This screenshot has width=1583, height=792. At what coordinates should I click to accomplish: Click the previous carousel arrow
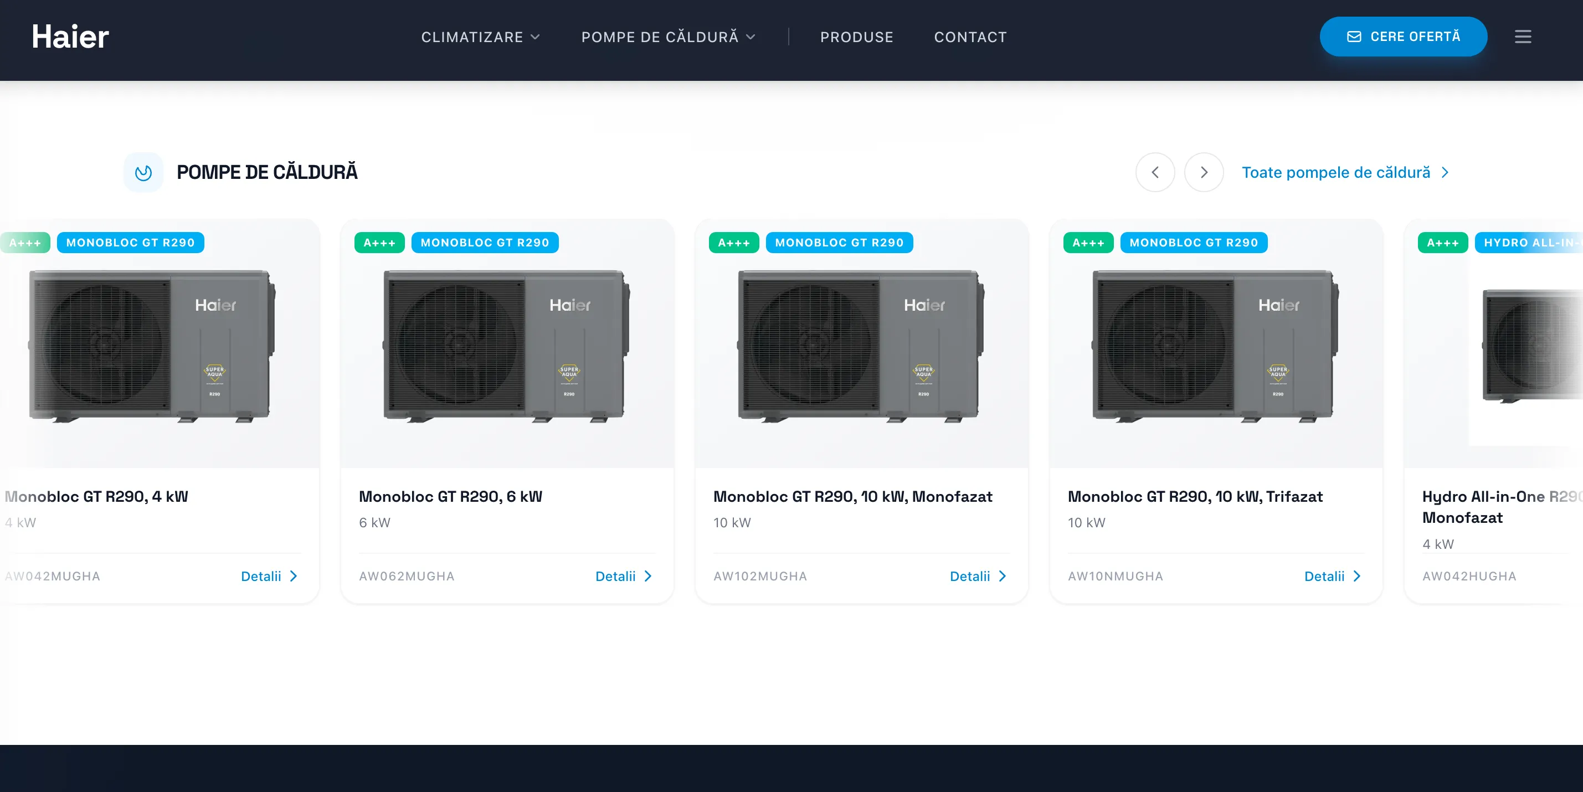click(x=1155, y=173)
